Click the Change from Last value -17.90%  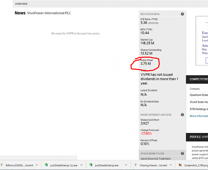coord(146,134)
